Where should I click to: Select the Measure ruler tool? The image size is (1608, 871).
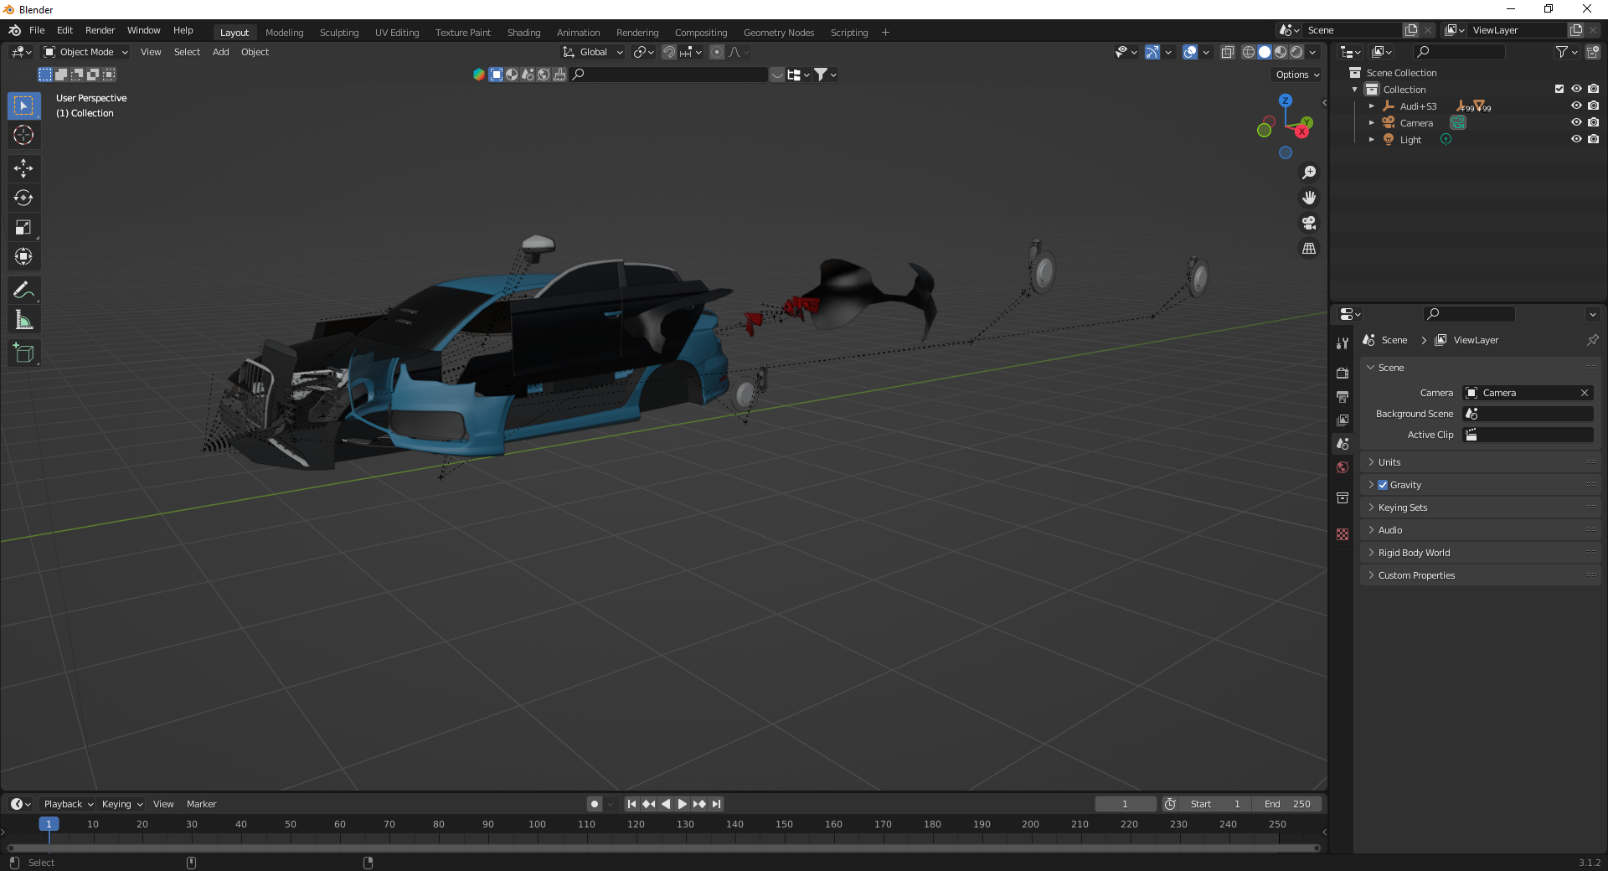click(x=23, y=319)
